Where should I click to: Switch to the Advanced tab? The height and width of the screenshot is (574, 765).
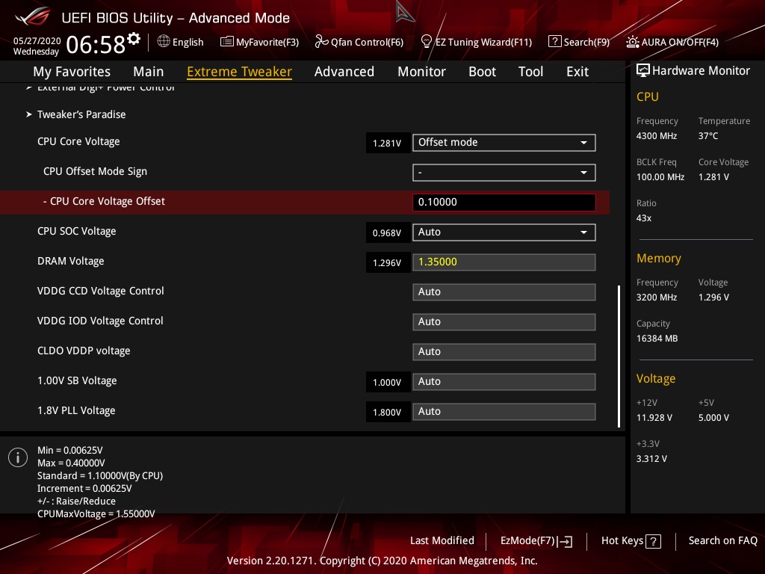[x=344, y=72]
